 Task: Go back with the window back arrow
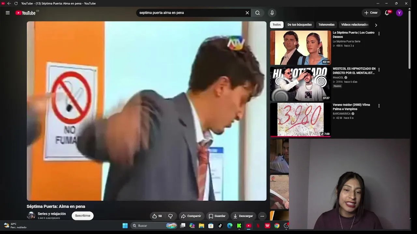[x=9, y=4]
